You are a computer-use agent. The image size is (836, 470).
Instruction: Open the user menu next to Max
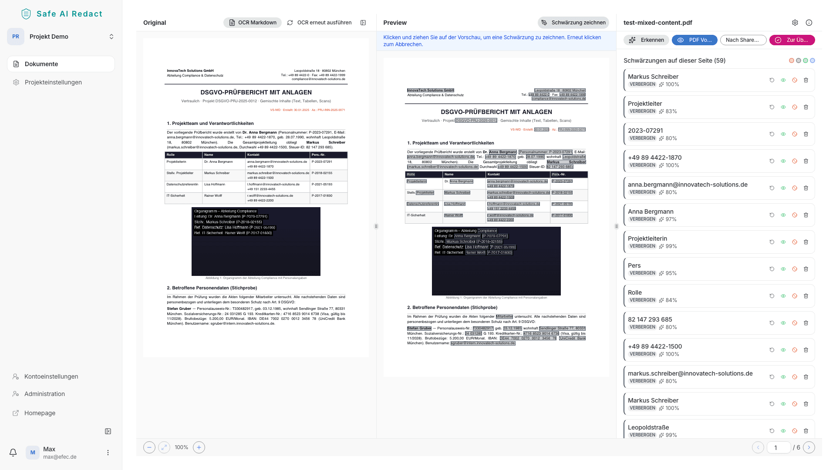point(108,453)
